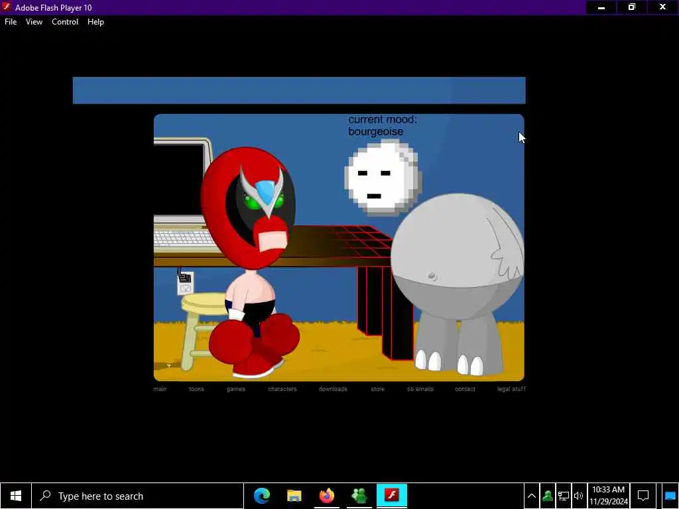Open the green people app in the taskbar
This screenshot has width=679, height=509.
pyautogui.click(x=359, y=496)
